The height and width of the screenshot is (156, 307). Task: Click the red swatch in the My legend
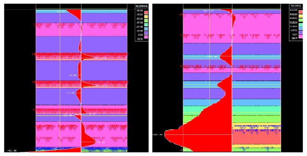coord(146,13)
